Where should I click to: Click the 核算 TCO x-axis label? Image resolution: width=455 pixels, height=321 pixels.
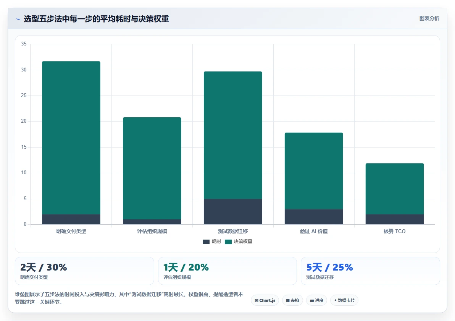point(395,232)
